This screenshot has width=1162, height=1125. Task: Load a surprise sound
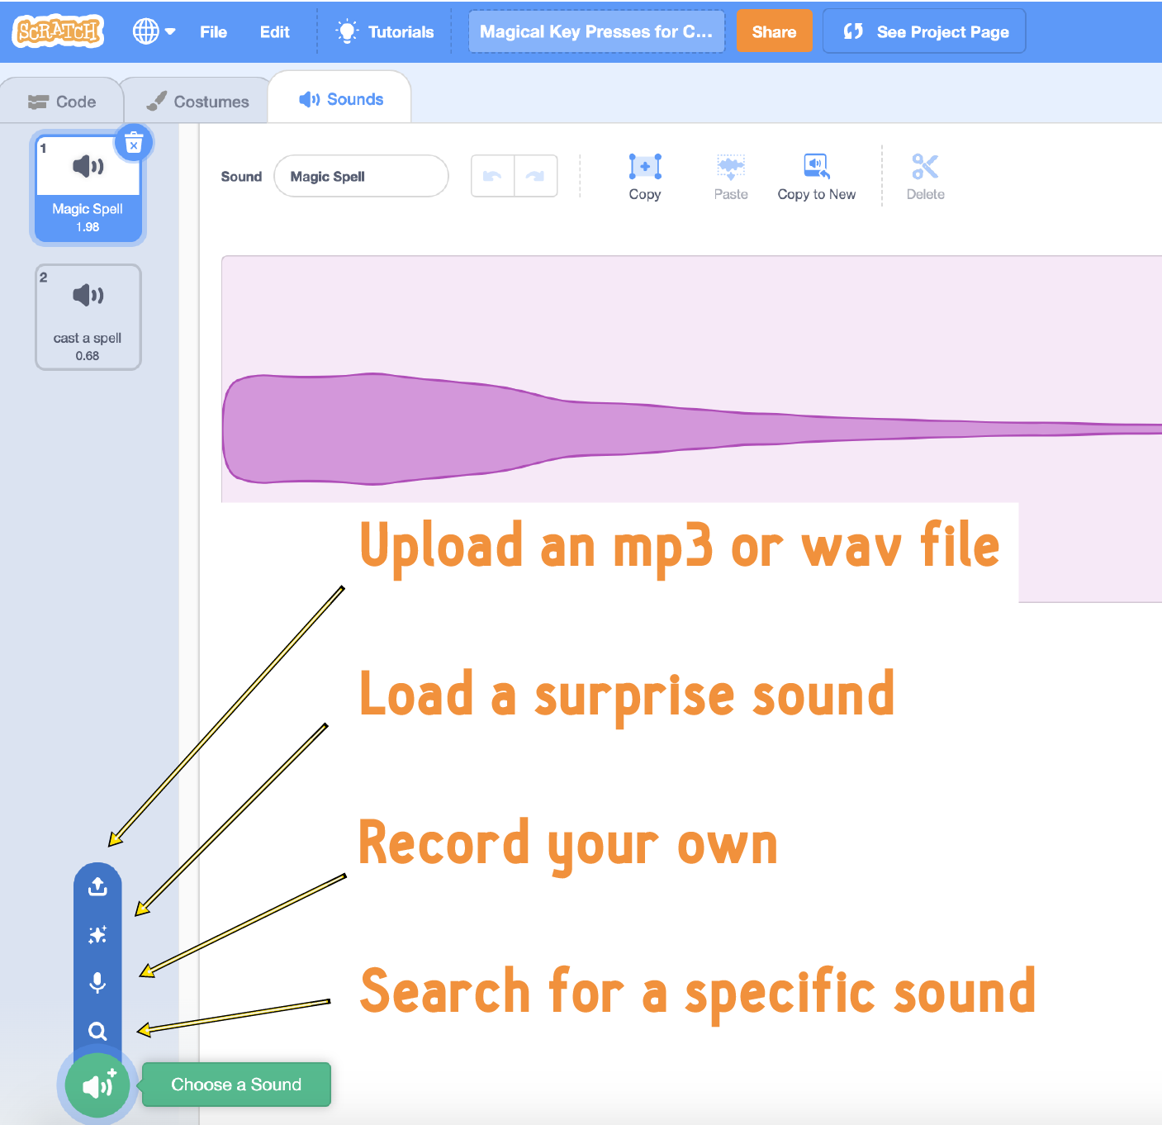[x=97, y=934]
